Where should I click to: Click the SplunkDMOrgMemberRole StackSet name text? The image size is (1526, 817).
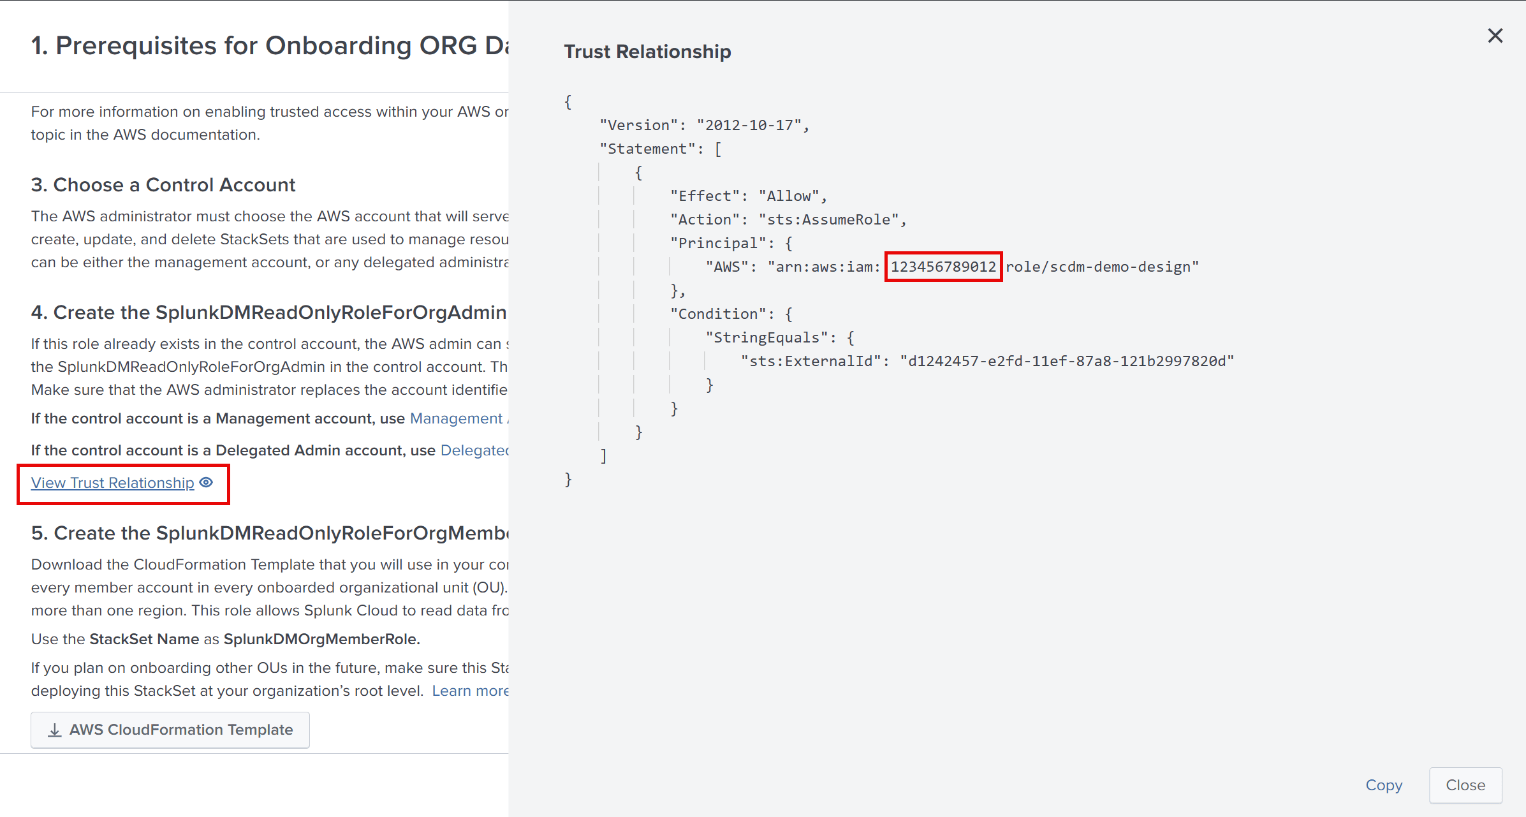point(321,639)
